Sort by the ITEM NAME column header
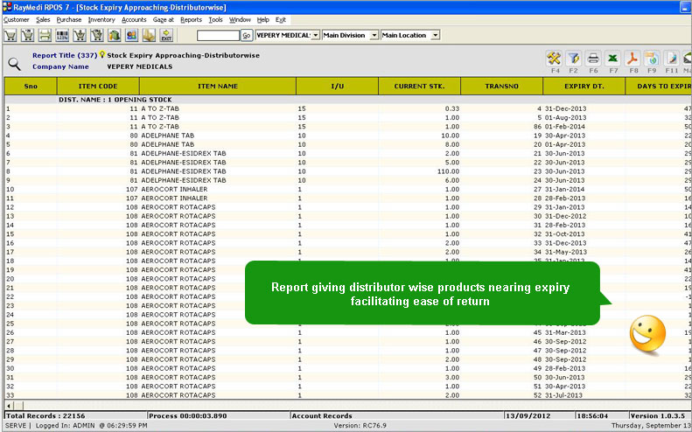The width and height of the screenshot is (692, 432). 218,86
